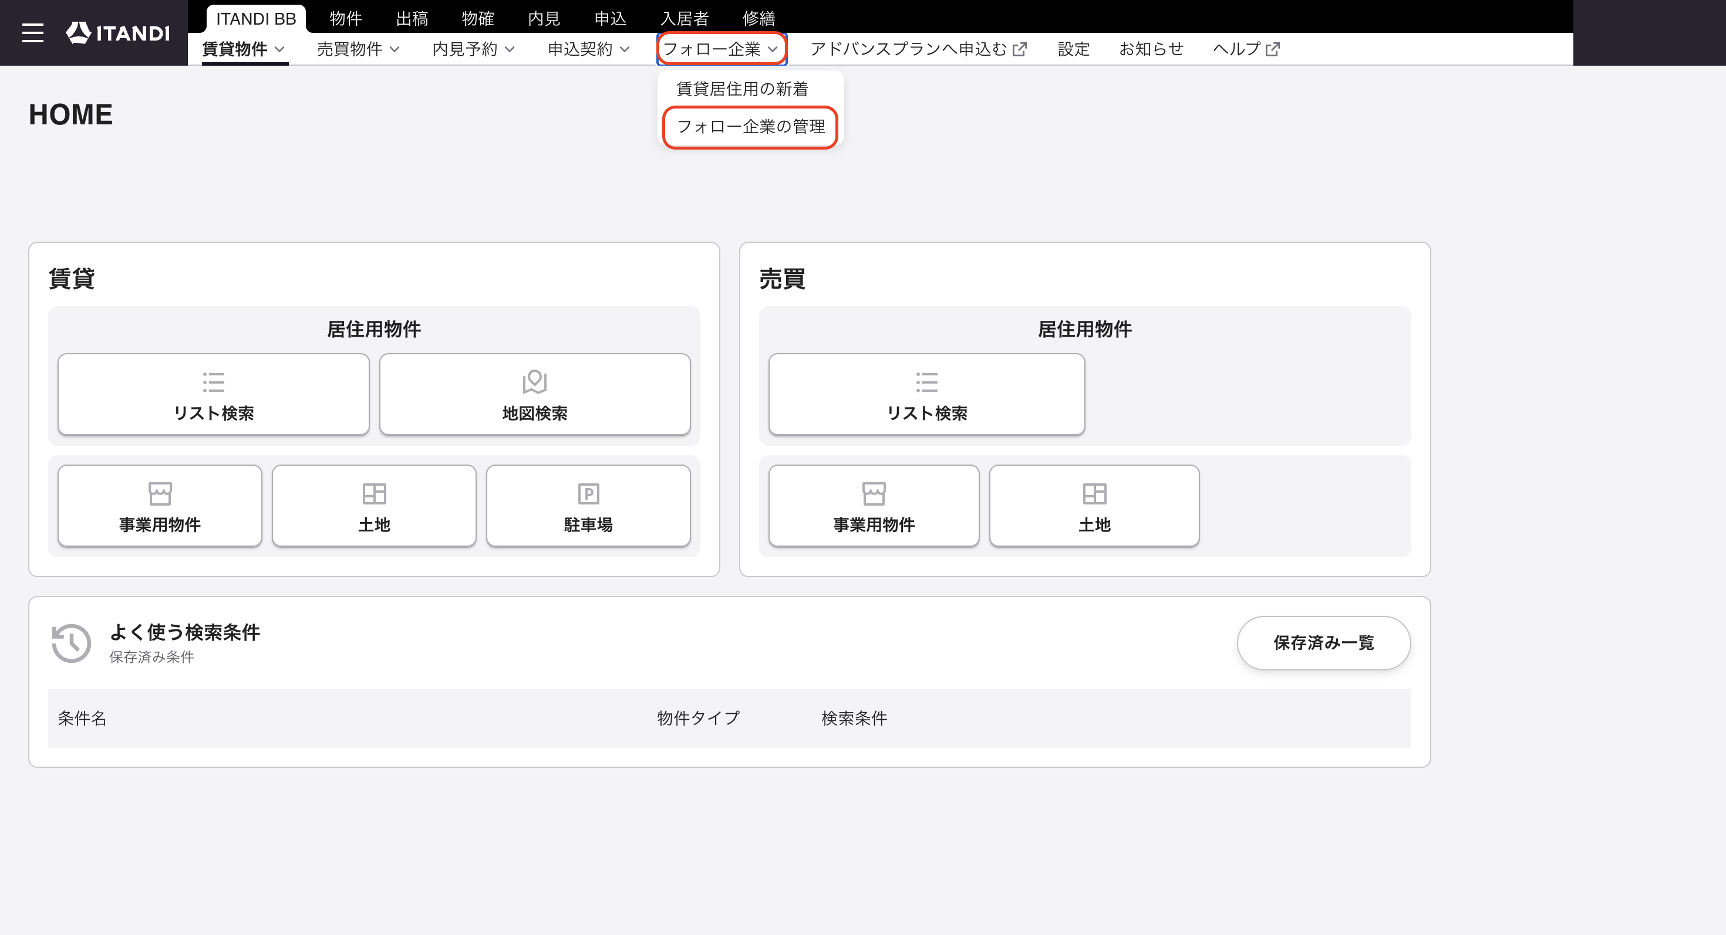Switch to the 修繕 tab
This screenshot has height=935, width=1726.
click(759, 19)
